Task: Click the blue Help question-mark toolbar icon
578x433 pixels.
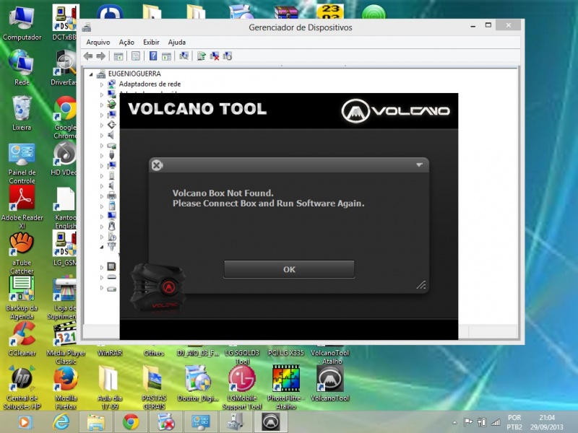Action: [x=153, y=56]
